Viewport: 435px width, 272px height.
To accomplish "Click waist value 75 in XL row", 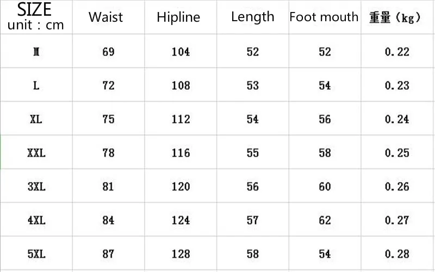I will point(108,119).
